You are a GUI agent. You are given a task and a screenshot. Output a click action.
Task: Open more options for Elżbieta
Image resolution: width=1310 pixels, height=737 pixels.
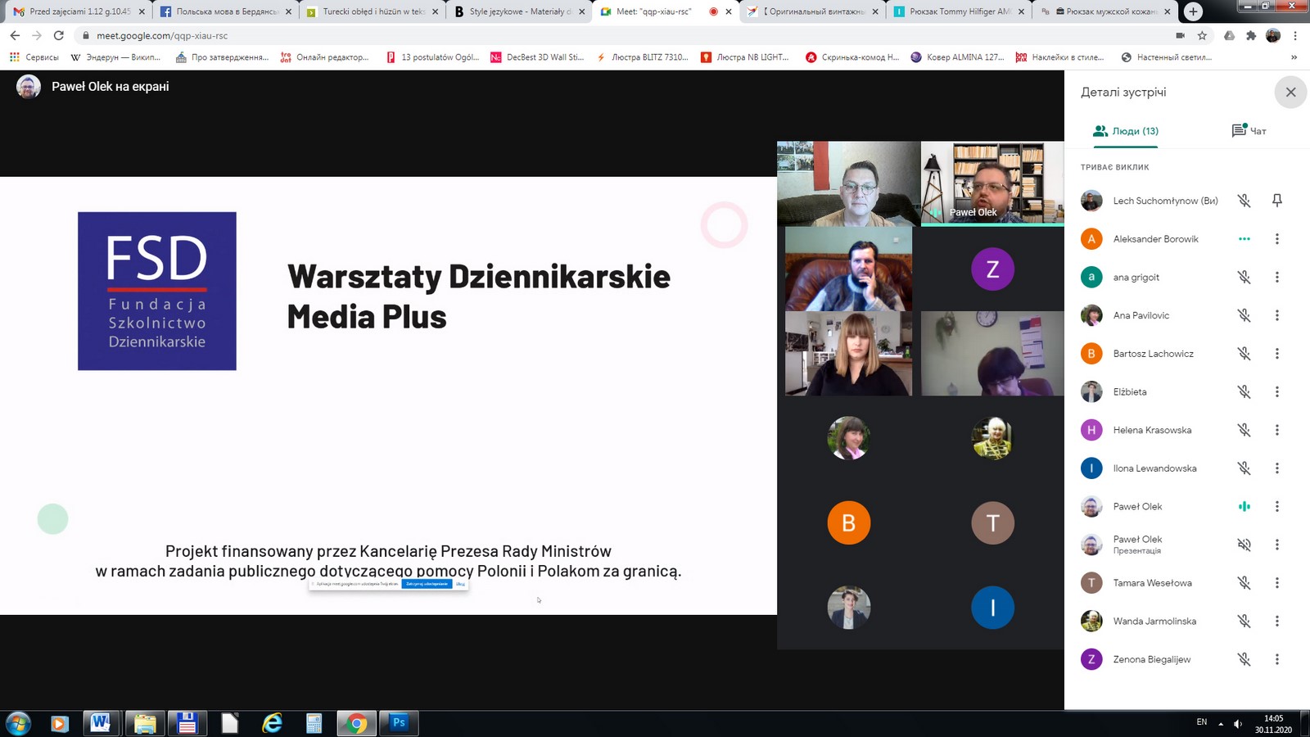click(1276, 391)
